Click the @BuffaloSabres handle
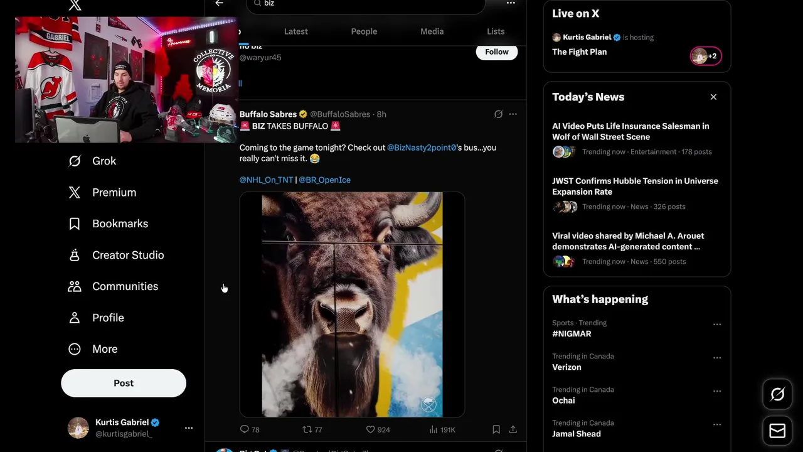Viewport: 803px width, 452px height. pos(340,114)
